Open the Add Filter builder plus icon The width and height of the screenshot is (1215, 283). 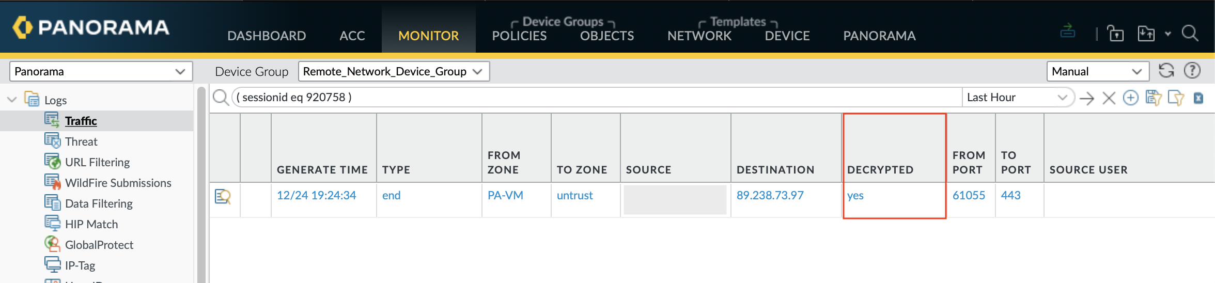click(1130, 98)
